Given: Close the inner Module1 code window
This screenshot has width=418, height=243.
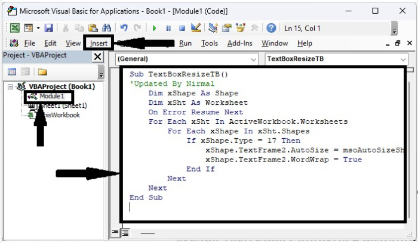Looking at the screenshot, I should 410,43.
